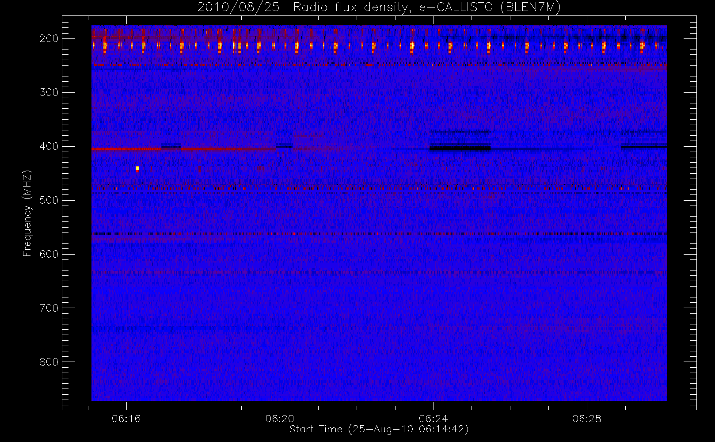
Task: Click the 700 MHz frequency tick label
Action: coord(49,308)
